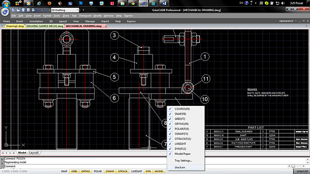
Task: Go to first layout tab arrow
Action: click(3, 153)
